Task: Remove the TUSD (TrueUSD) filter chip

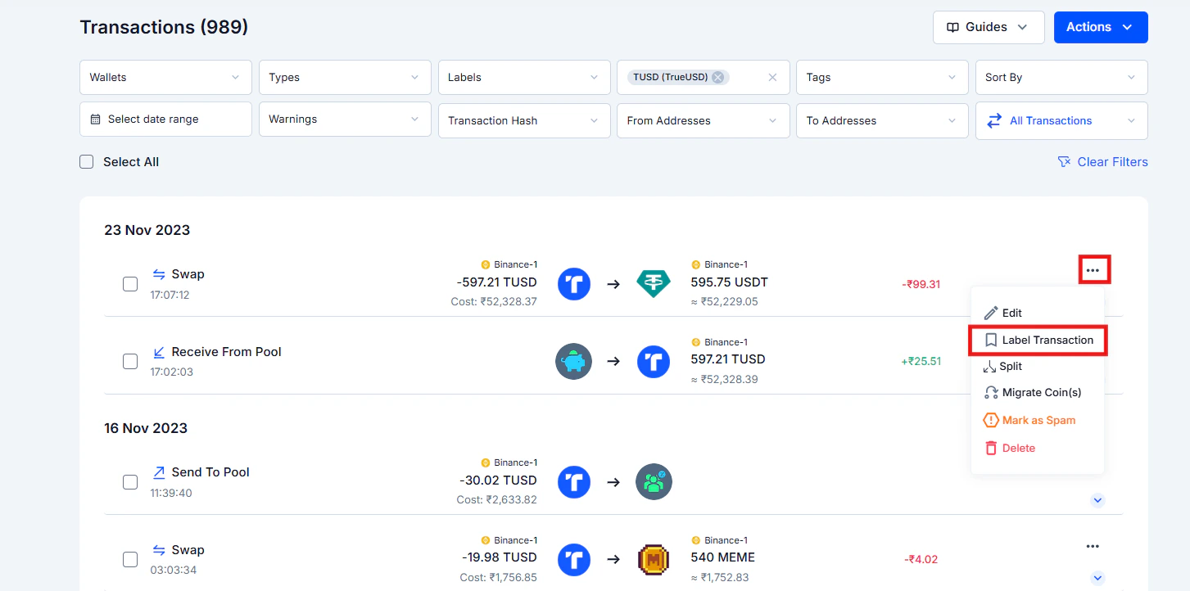Action: (x=717, y=77)
